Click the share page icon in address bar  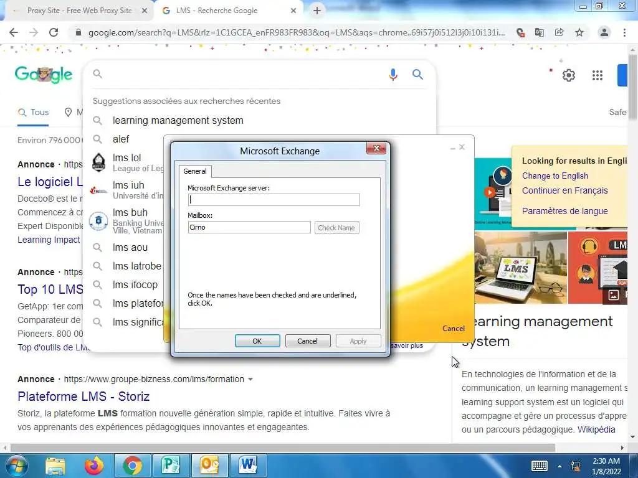point(559,32)
